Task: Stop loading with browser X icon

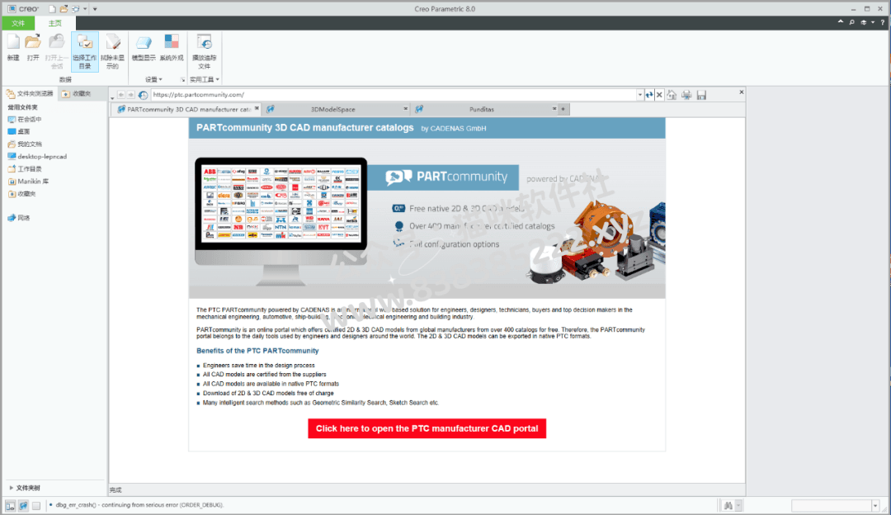Action: tap(659, 95)
